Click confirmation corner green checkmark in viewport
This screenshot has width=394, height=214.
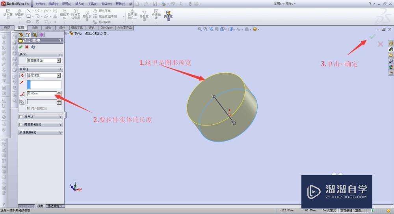coord(372,37)
